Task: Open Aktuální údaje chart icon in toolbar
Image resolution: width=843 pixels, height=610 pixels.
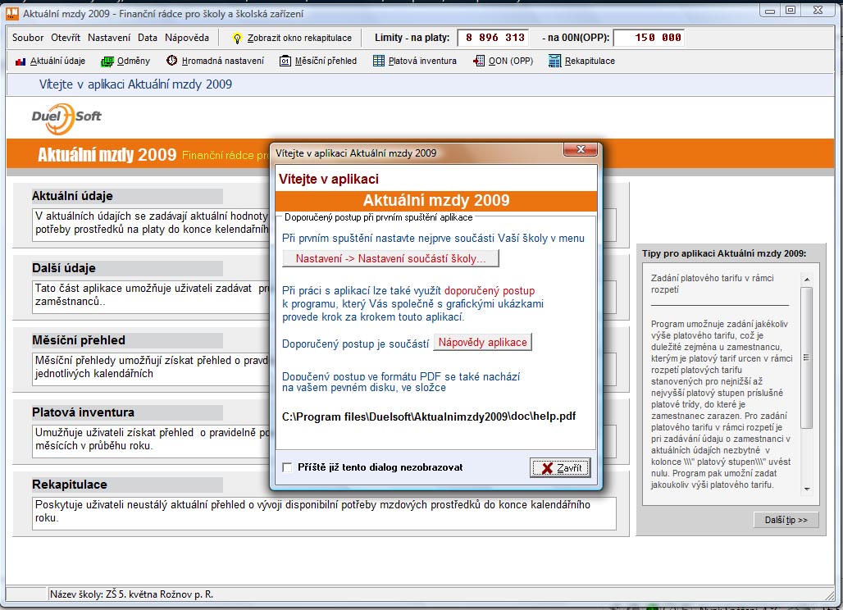Action: pos(21,61)
